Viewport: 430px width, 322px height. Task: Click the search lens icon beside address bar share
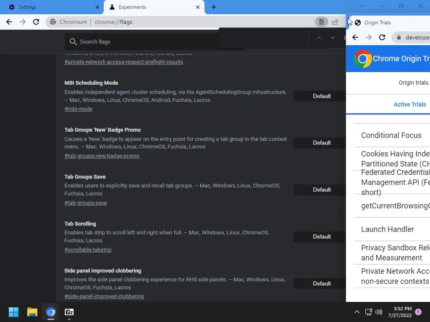321,22
